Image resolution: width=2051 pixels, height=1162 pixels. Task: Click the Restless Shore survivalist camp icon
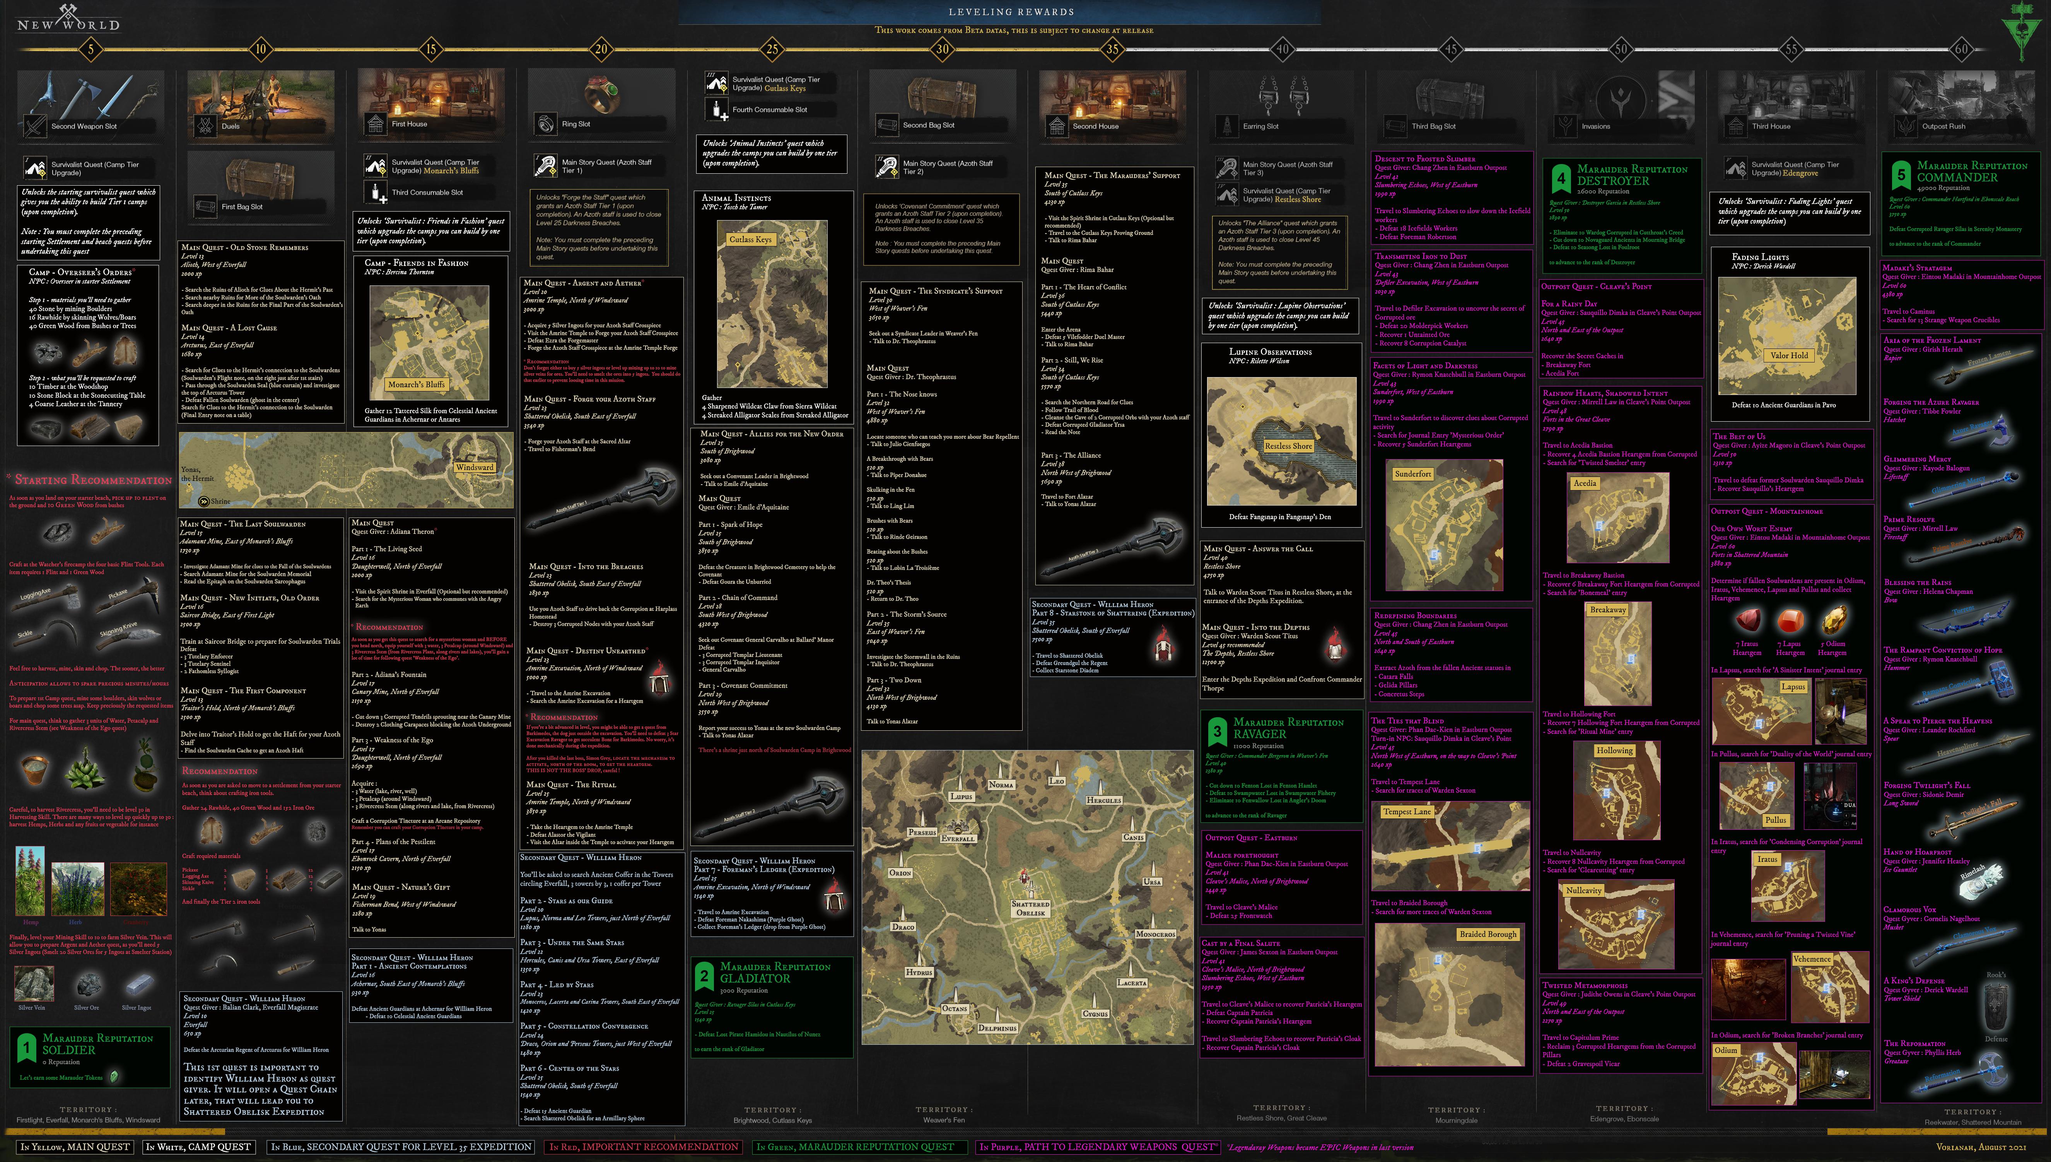(x=1227, y=195)
